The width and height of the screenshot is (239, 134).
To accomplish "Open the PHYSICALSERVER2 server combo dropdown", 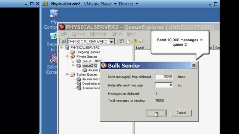I will pos(112,42).
